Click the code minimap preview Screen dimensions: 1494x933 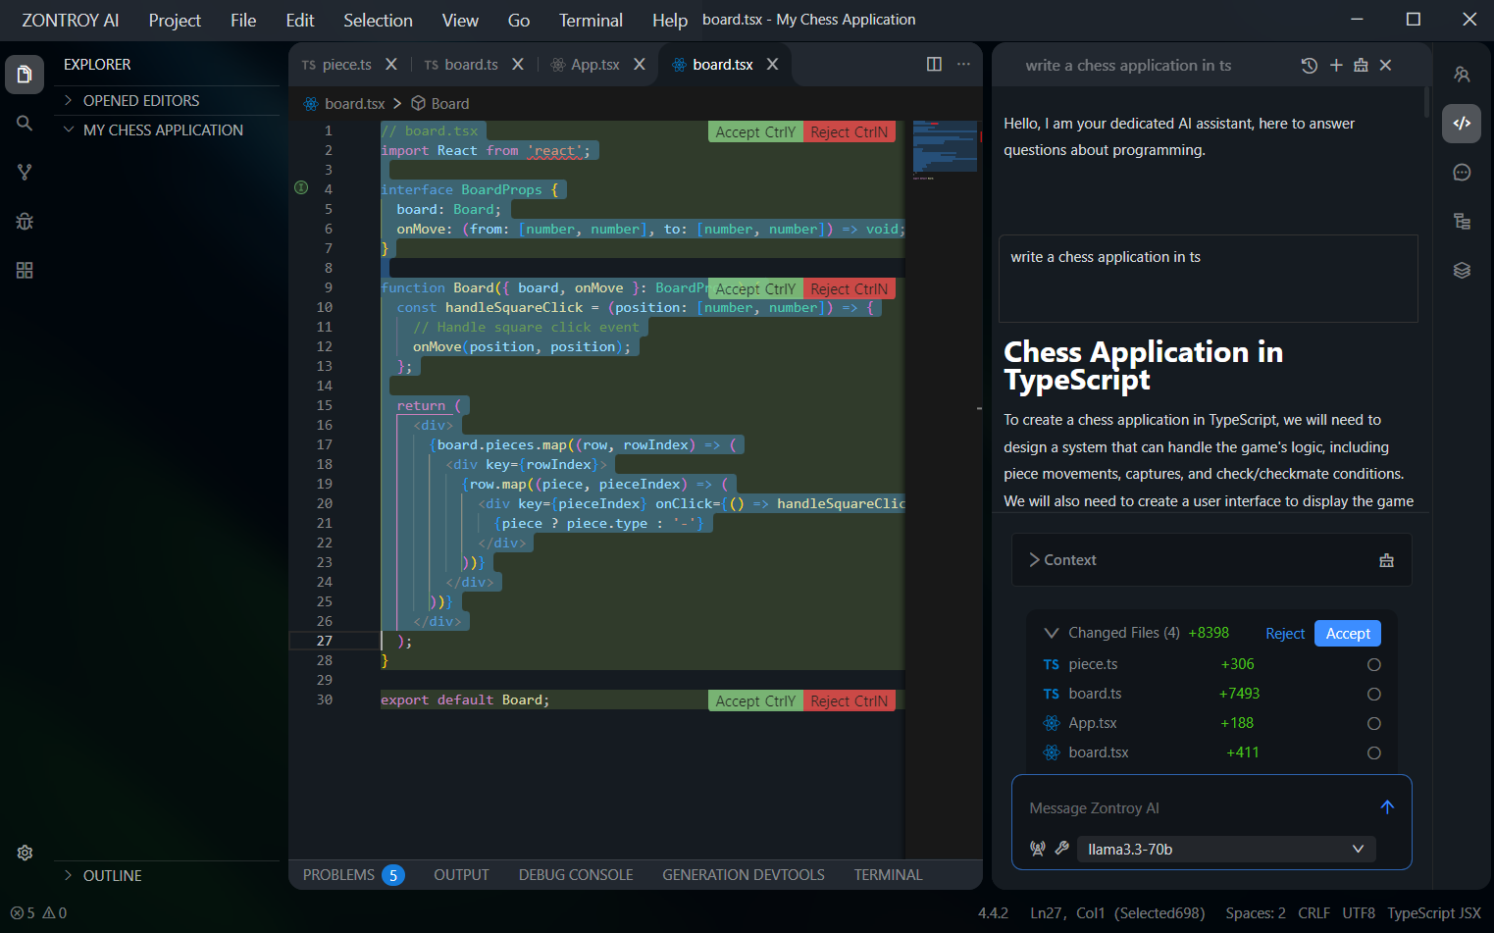[944, 147]
